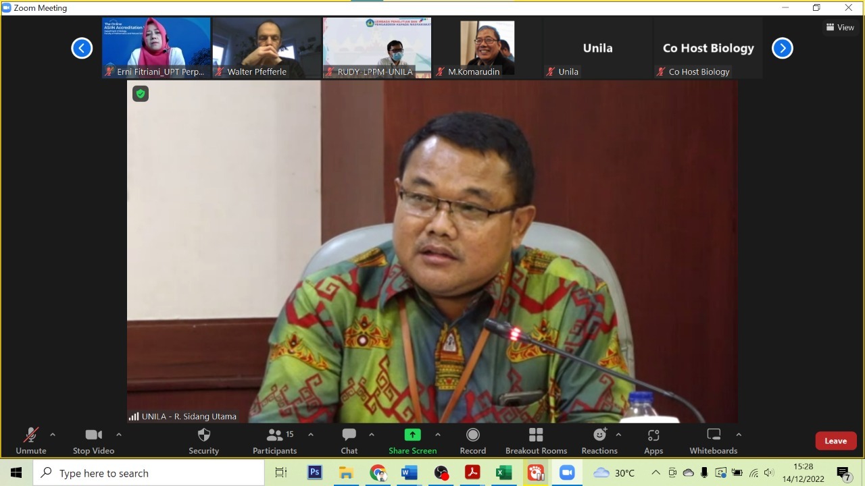Open Excel from the Windows taskbar
865x486 pixels.
[503, 473]
